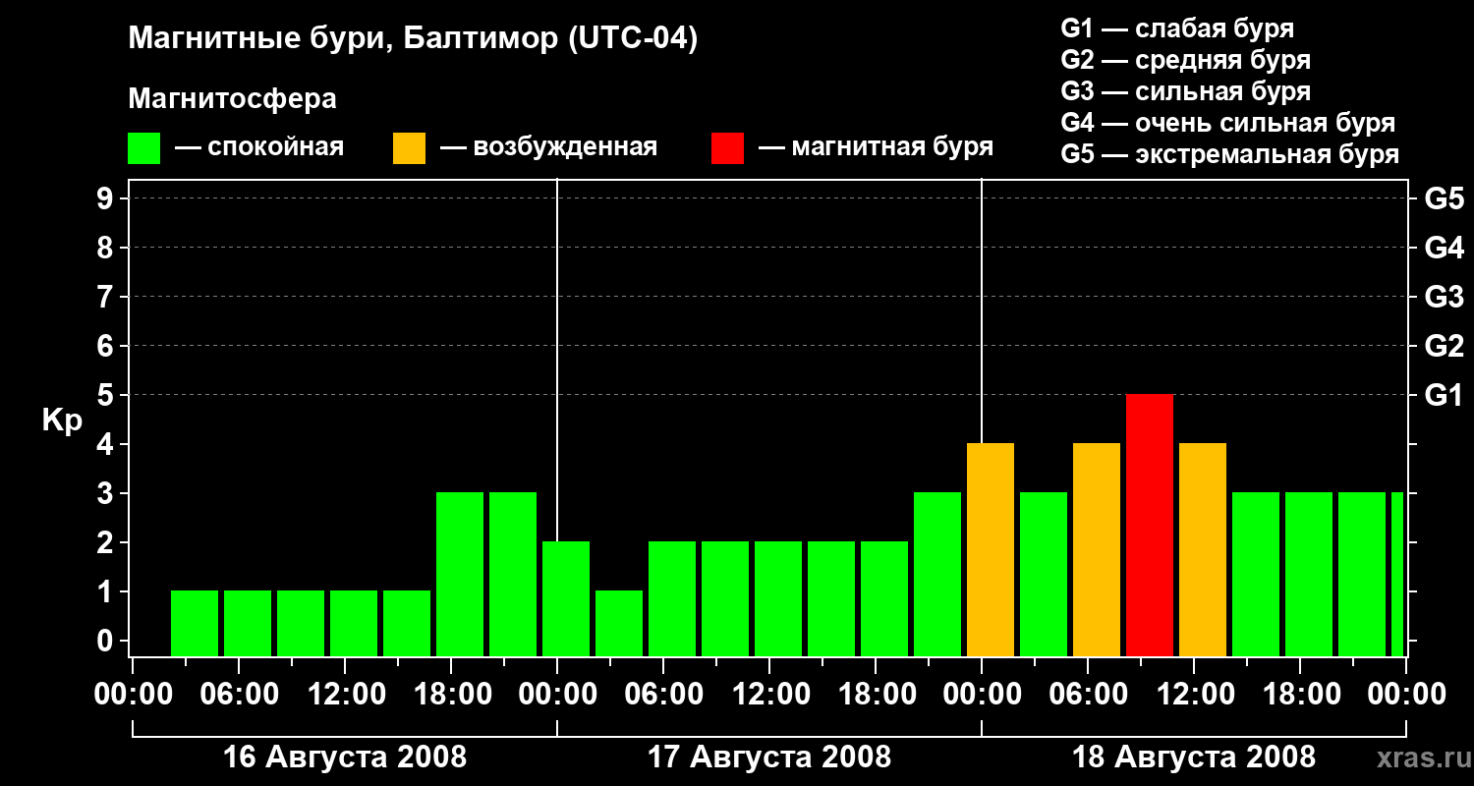Image resolution: width=1474 pixels, height=786 pixels.
Task: Select the 'G1 — слабая буря' description line
Action: 1177,28
